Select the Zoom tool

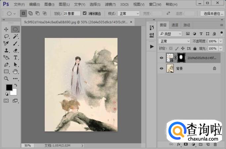click(6, 78)
